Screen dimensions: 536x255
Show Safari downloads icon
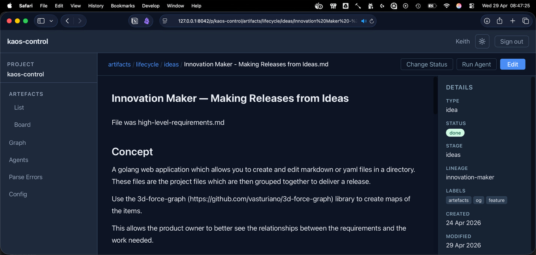[x=487, y=21]
